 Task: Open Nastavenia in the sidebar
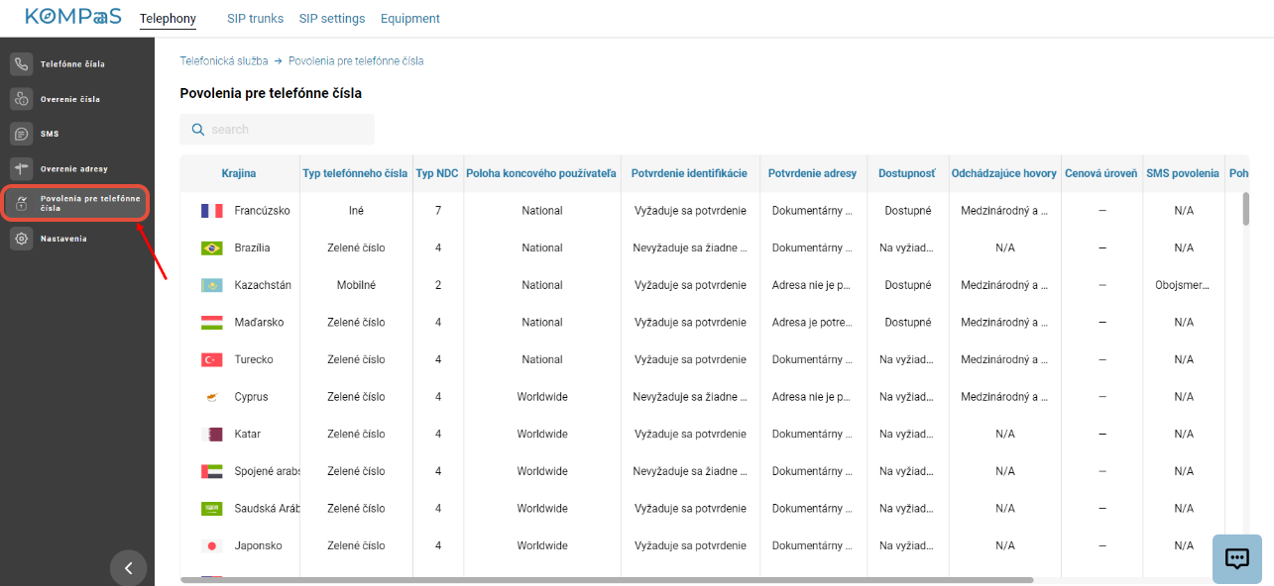pyautogui.click(x=63, y=239)
